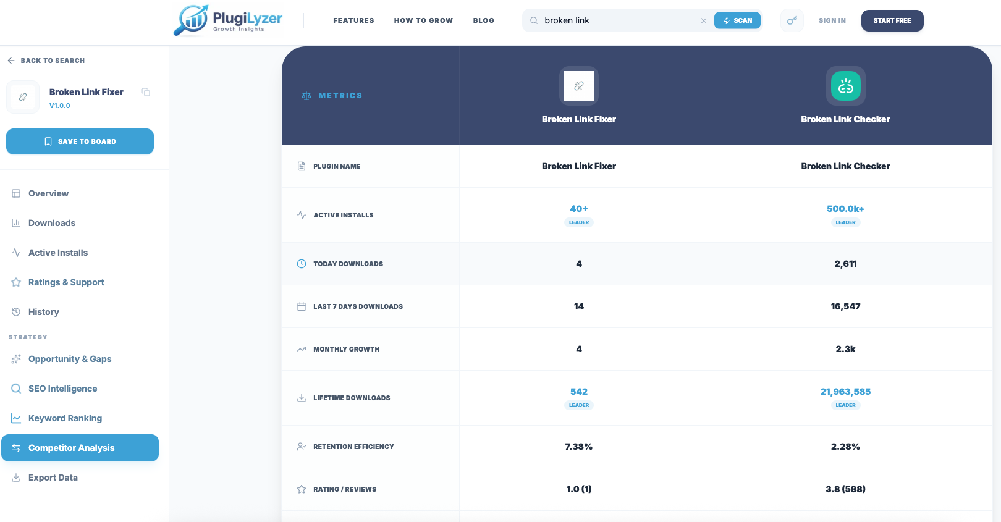This screenshot has height=522, width=1001.
Task: Open the PlugiLyzer logo home link
Action: point(228,20)
